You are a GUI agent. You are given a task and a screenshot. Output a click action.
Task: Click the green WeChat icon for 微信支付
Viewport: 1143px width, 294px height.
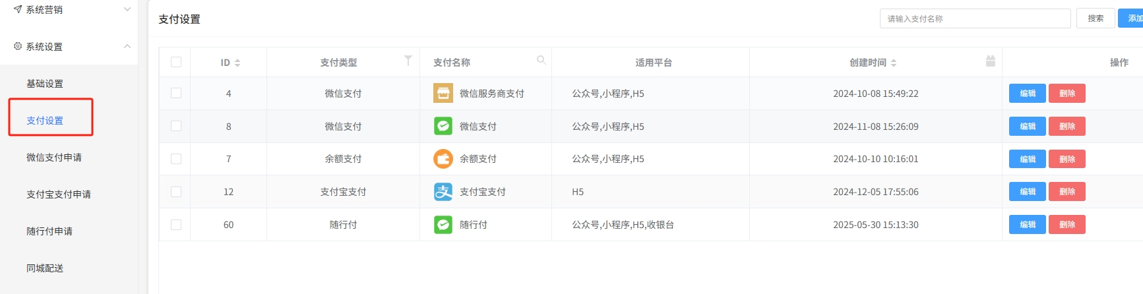443,126
